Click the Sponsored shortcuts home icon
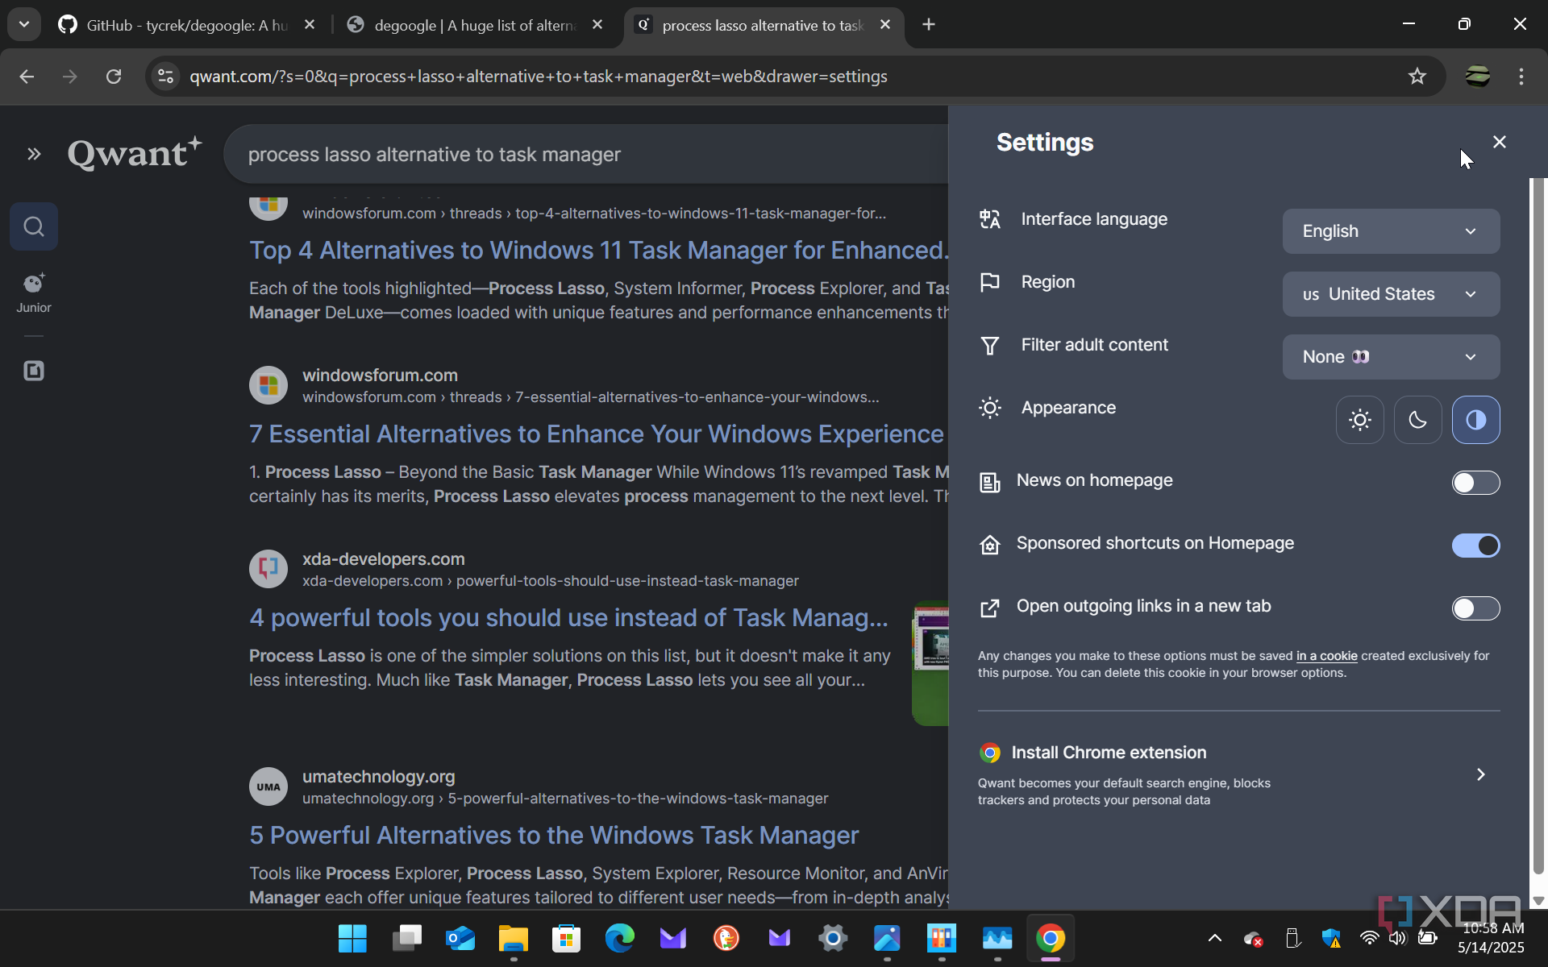The height and width of the screenshot is (967, 1548). pyautogui.click(x=989, y=545)
